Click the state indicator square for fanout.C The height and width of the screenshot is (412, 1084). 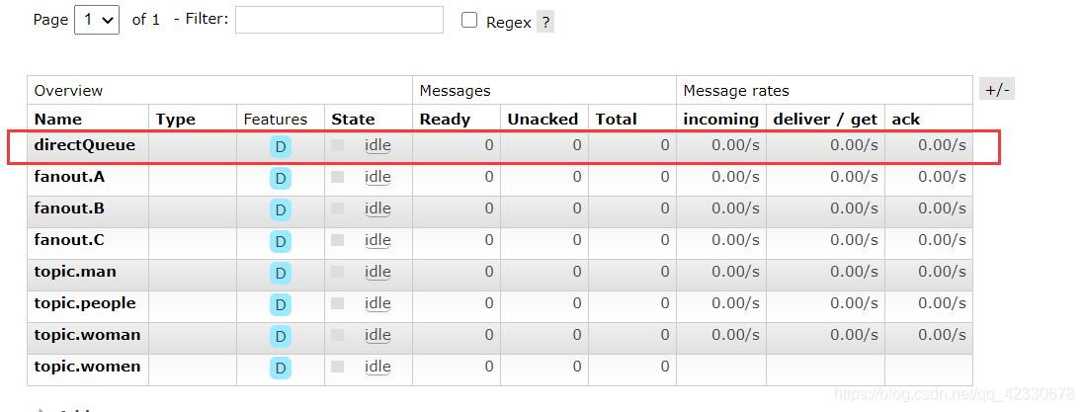tap(337, 240)
